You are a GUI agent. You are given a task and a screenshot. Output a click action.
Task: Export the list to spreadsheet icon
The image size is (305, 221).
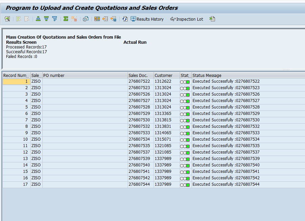(212, 19)
